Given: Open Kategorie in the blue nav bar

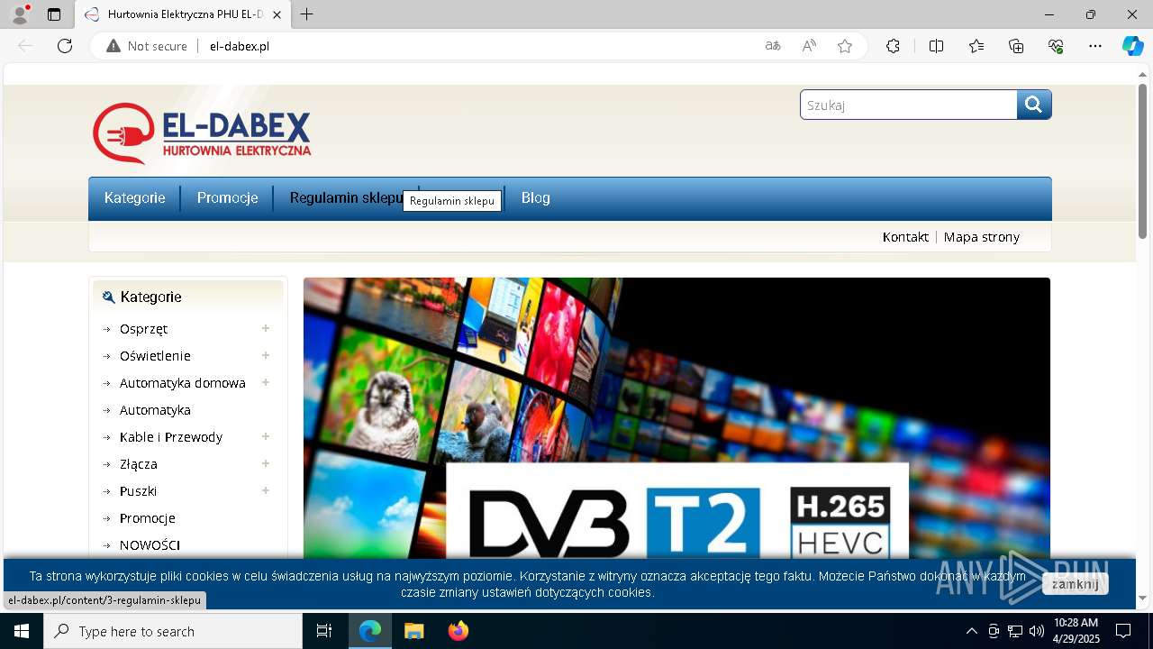Looking at the screenshot, I should (135, 198).
